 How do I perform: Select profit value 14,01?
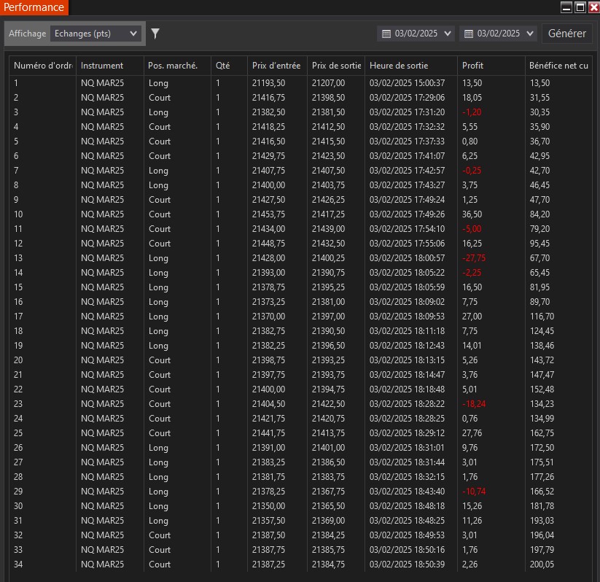[x=472, y=346]
